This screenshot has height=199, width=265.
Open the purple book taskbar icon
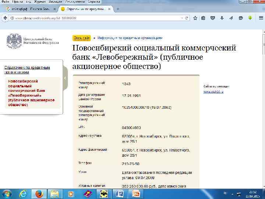coord(88,194)
